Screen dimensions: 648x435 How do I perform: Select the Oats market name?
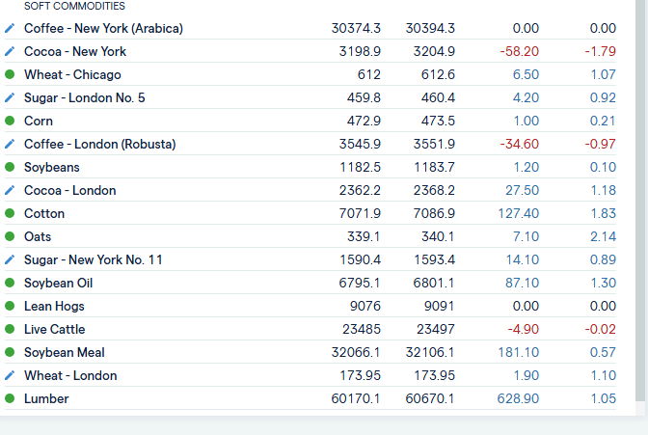38,236
